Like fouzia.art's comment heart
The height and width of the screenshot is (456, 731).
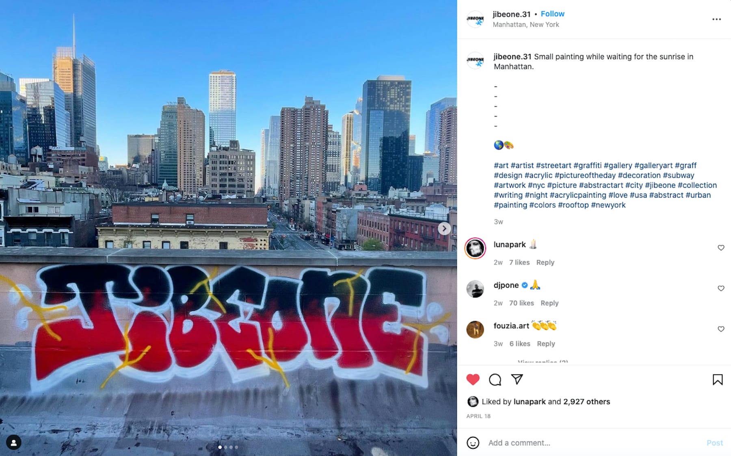721,329
